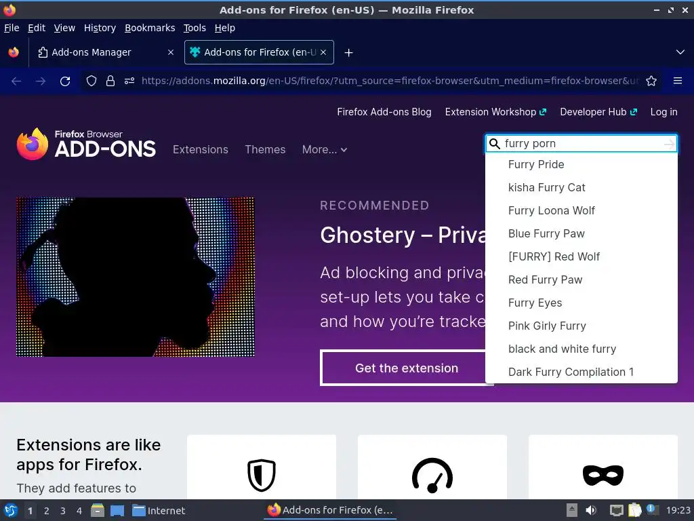The image size is (694, 521).
Task: Go to the Themes section
Action: click(265, 150)
